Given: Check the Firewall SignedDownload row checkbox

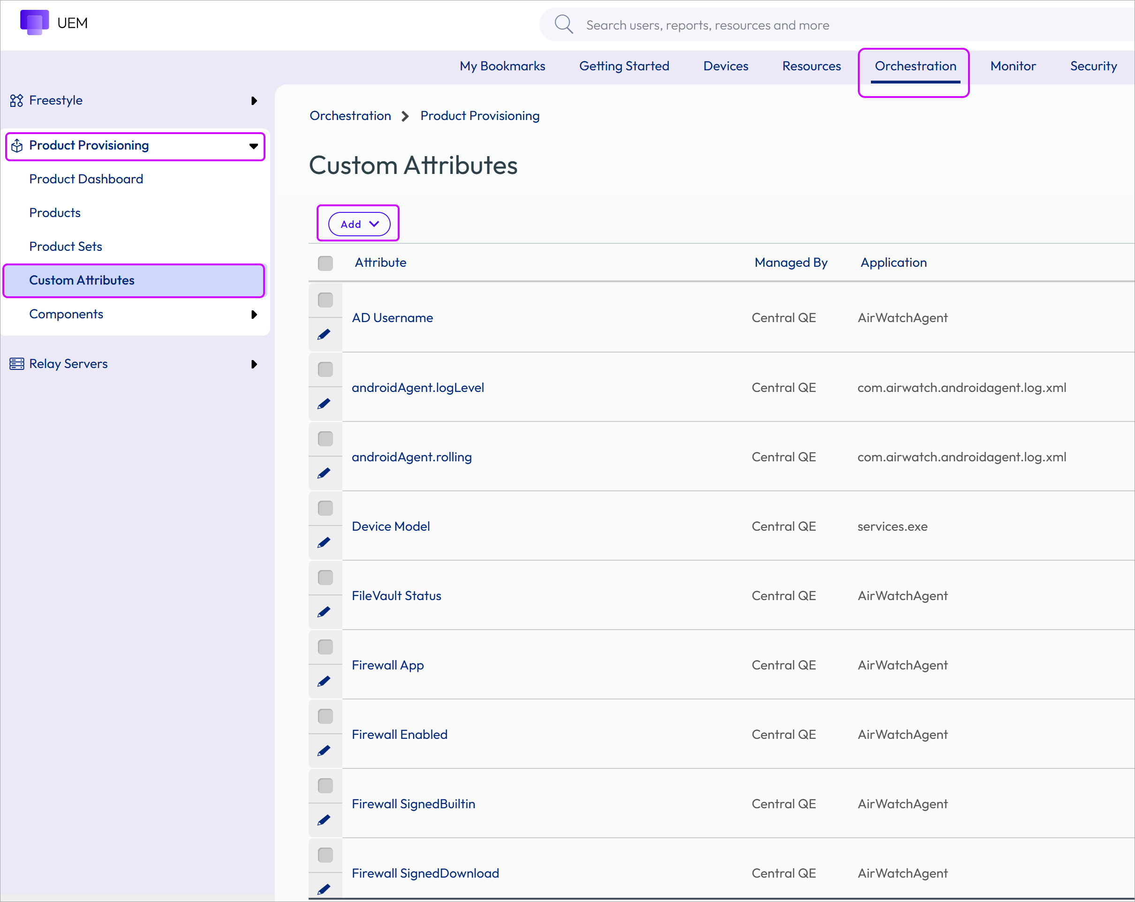Looking at the screenshot, I should tap(325, 855).
